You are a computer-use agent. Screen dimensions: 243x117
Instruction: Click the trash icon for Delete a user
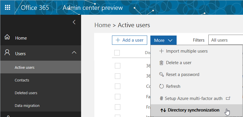click(161, 63)
